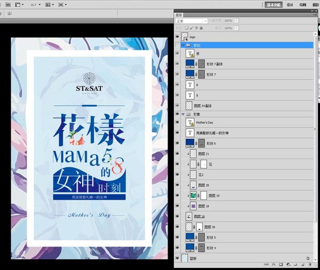Toggle lock position icon
Screen dimensions: 320x270
196,28
